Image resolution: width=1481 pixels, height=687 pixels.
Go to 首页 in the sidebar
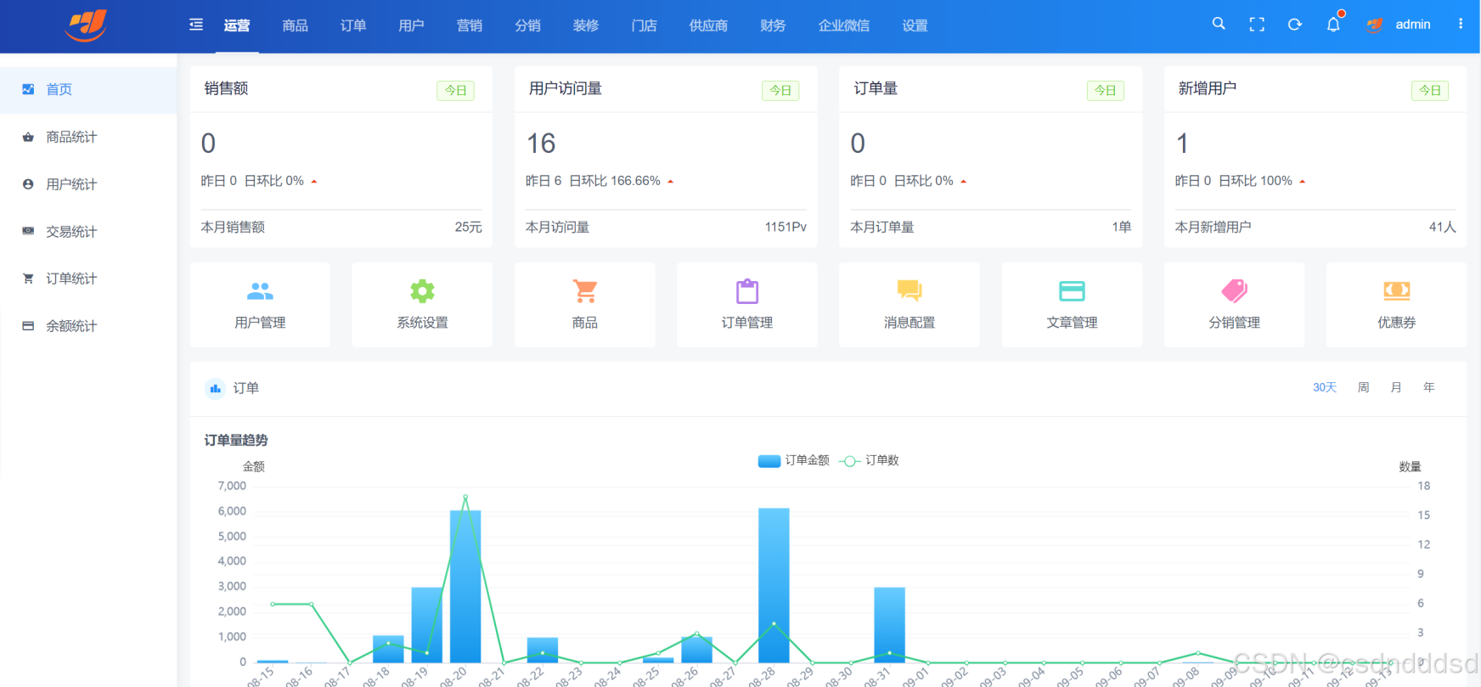(x=88, y=89)
